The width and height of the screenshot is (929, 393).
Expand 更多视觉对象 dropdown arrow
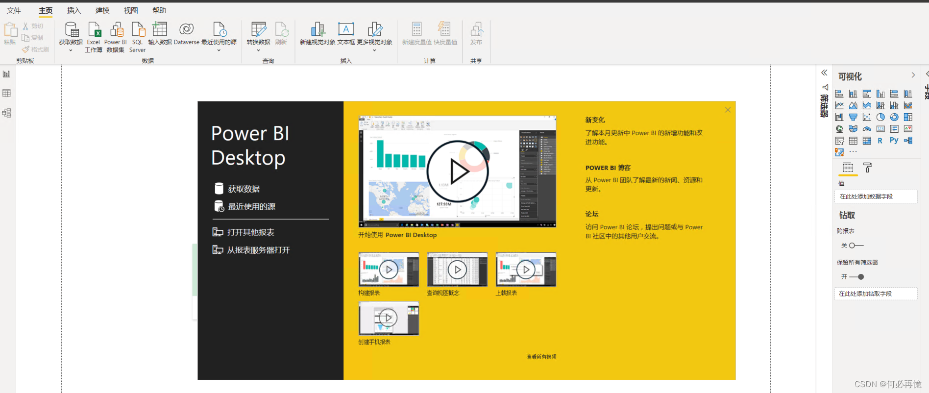(374, 50)
